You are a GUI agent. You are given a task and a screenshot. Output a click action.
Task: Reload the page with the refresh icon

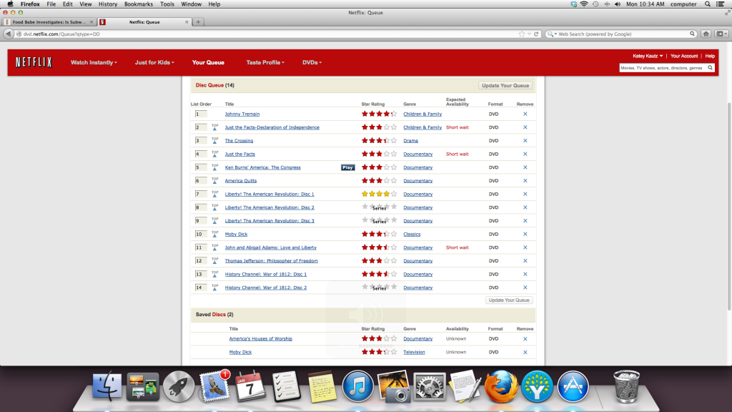536,34
